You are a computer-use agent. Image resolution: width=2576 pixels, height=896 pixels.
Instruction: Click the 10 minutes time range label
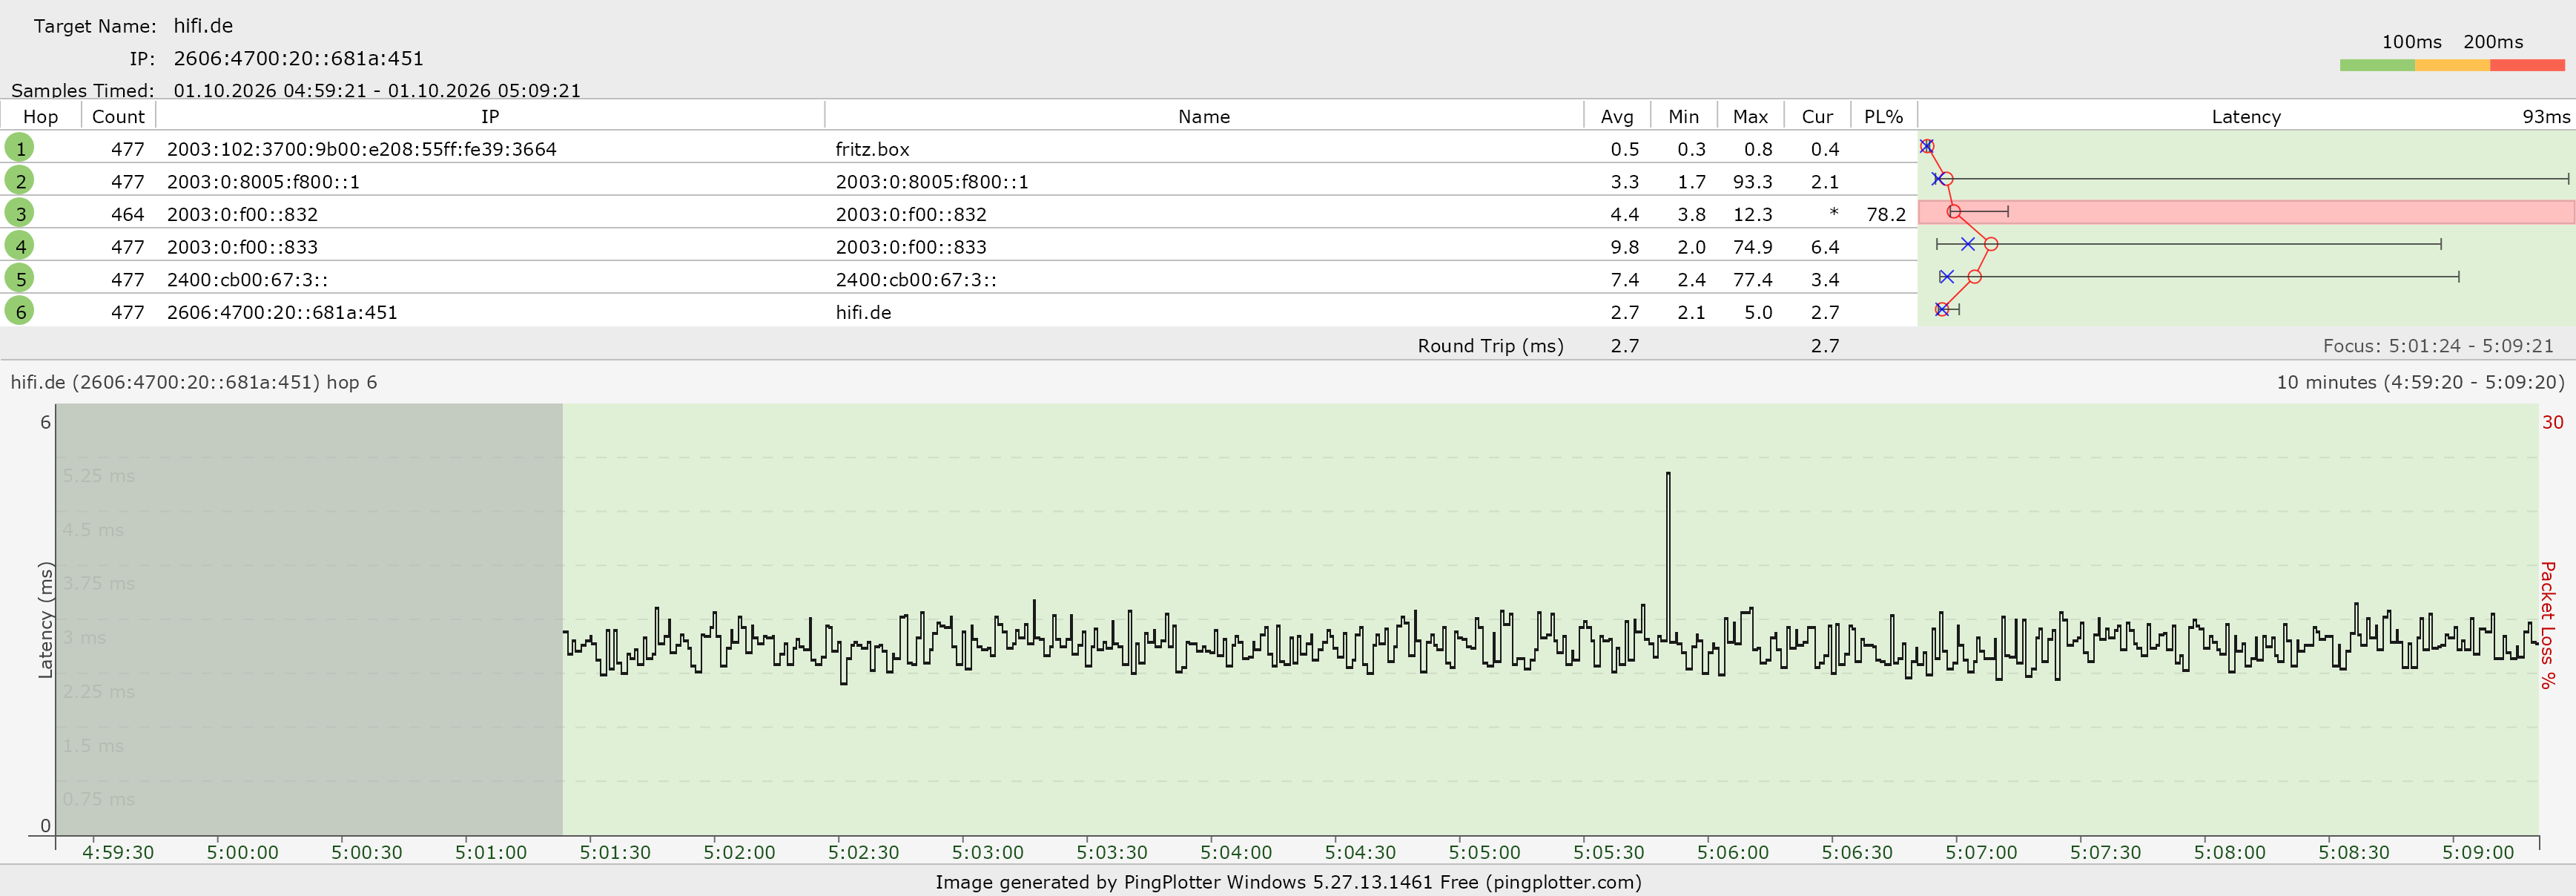click(x=2420, y=382)
